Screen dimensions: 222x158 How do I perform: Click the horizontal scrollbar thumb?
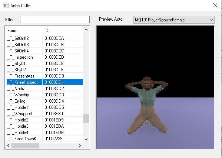point(25,145)
